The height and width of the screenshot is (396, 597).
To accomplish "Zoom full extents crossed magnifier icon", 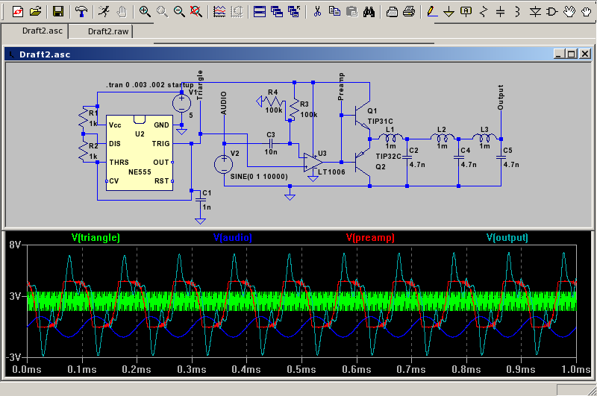I will click(x=196, y=12).
